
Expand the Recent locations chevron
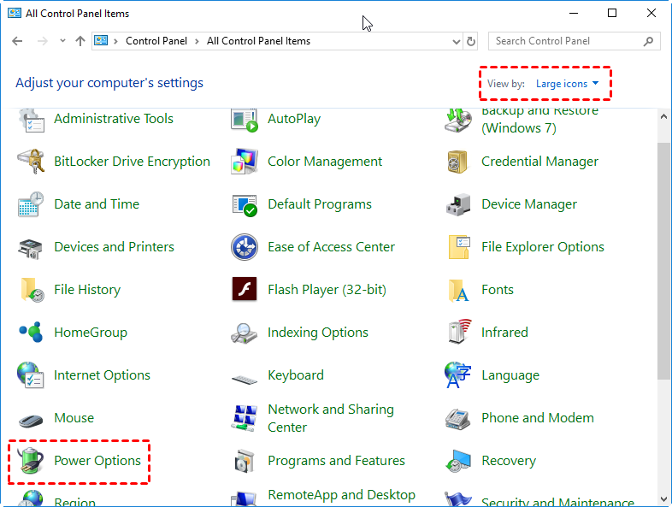pyautogui.click(x=63, y=41)
